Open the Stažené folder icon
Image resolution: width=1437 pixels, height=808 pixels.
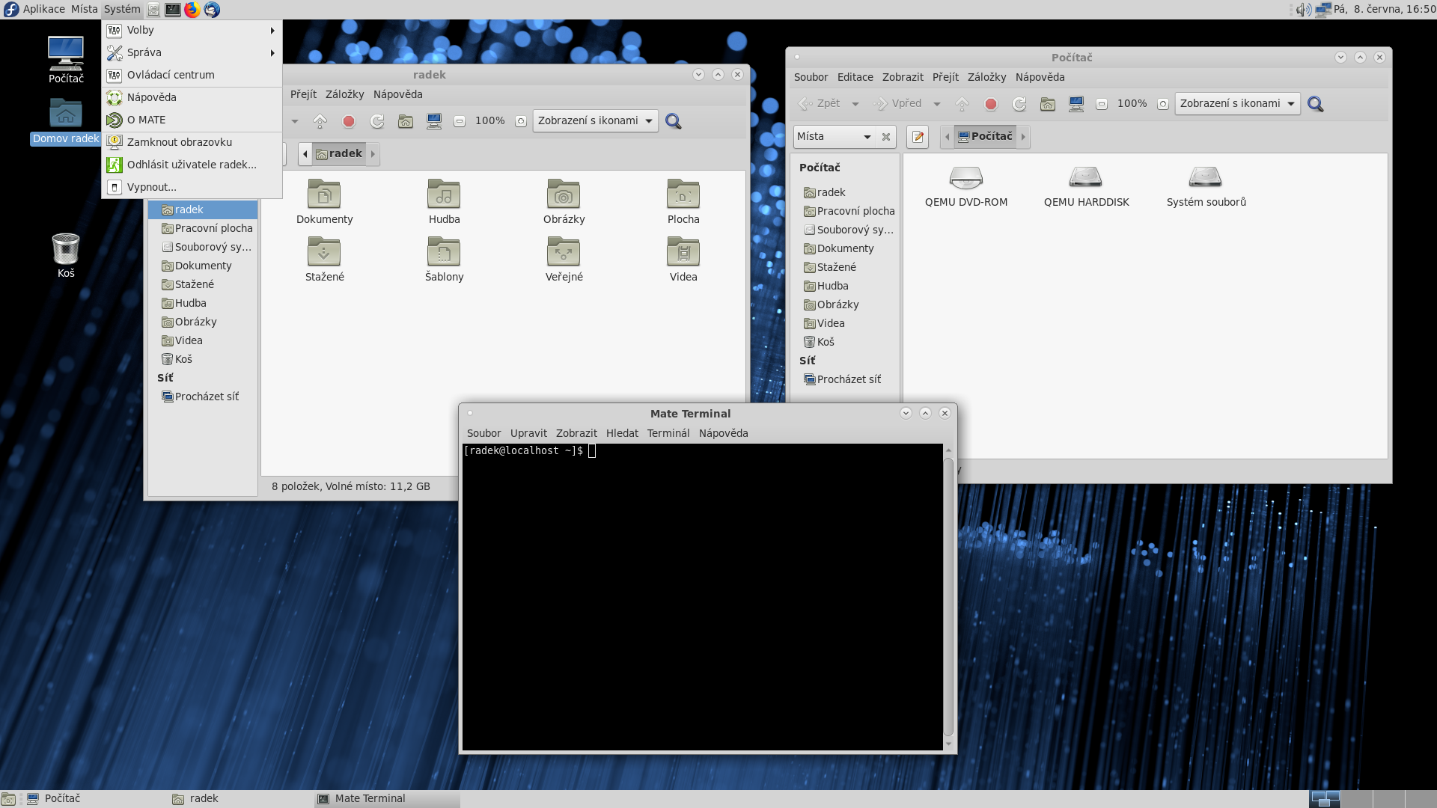coord(324,253)
